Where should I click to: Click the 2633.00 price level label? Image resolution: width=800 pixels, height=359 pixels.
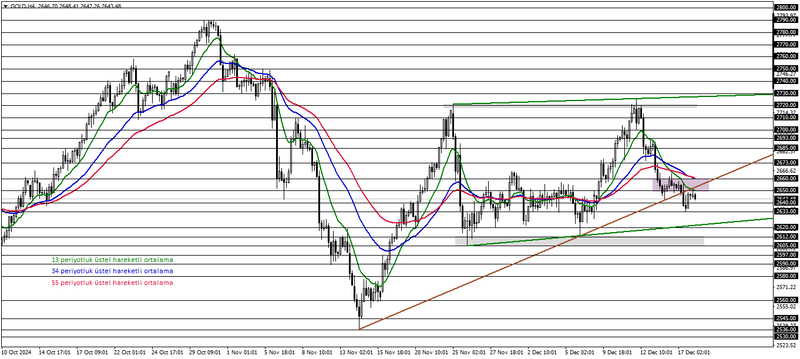[786, 212]
